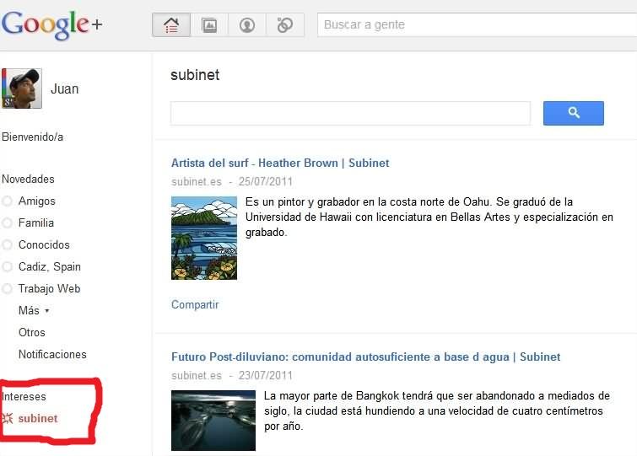Open the Photos icon in top bar

[x=209, y=25]
